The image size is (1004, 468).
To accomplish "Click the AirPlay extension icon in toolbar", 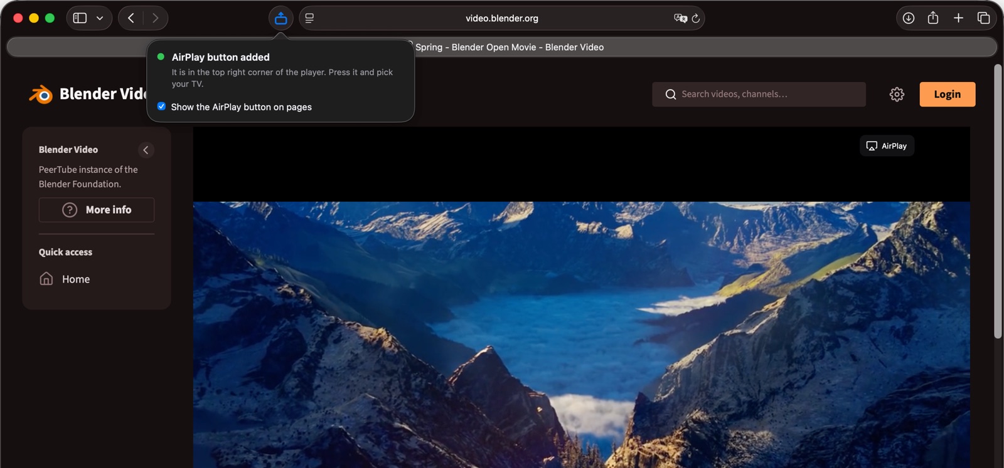I will [x=281, y=18].
